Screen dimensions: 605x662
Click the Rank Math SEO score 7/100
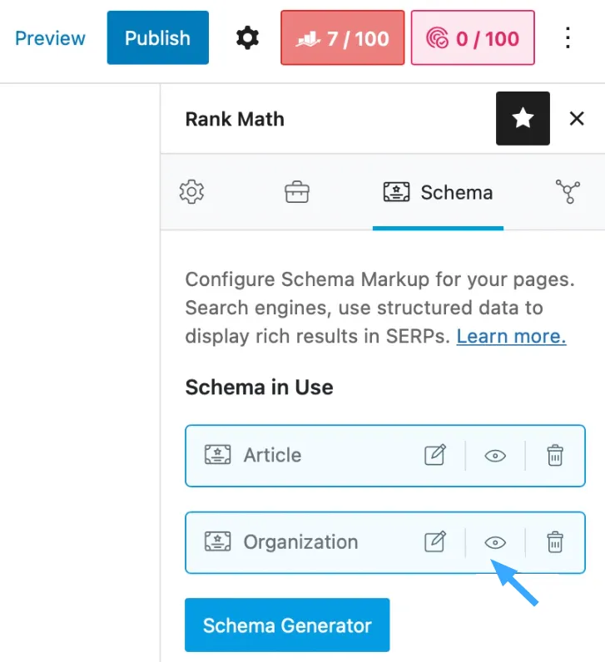point(342,38)
